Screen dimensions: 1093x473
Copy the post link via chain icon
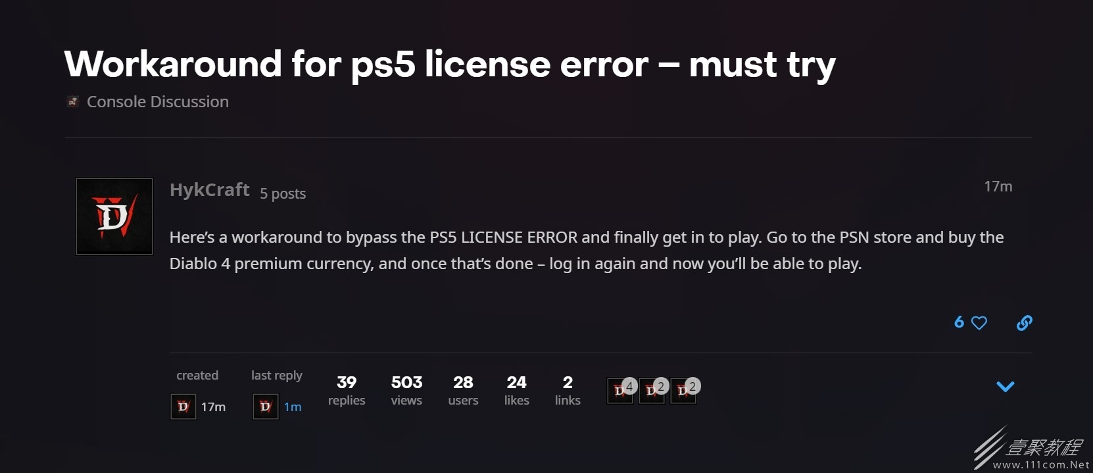1025,323
